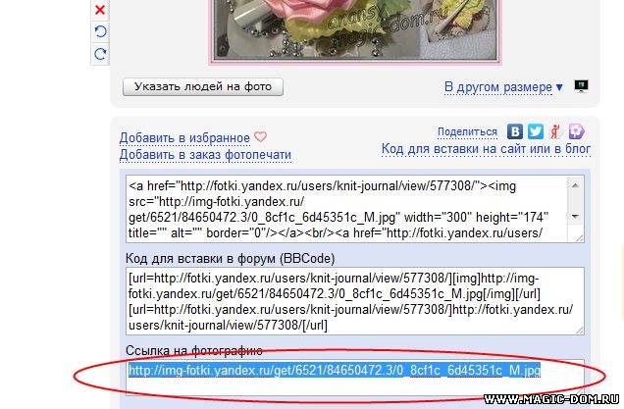Screen dimensions: 624x409
Task: Share via the VKontakte icon
Action: pyautogui.click(x=514, y=131)
